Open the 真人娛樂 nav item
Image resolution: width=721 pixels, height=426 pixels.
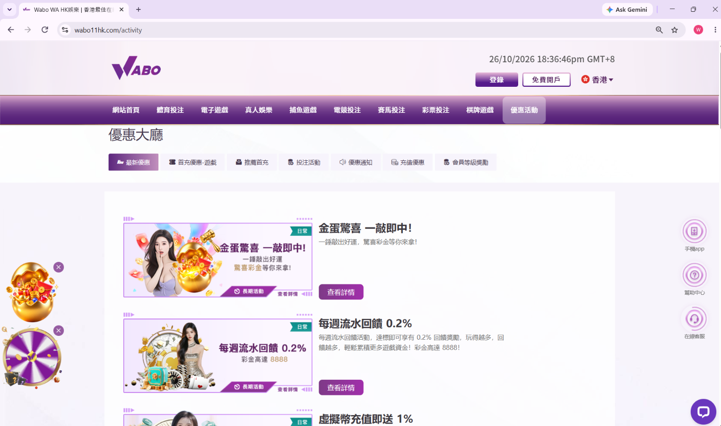pyautogui.click(x=259, y=110)
